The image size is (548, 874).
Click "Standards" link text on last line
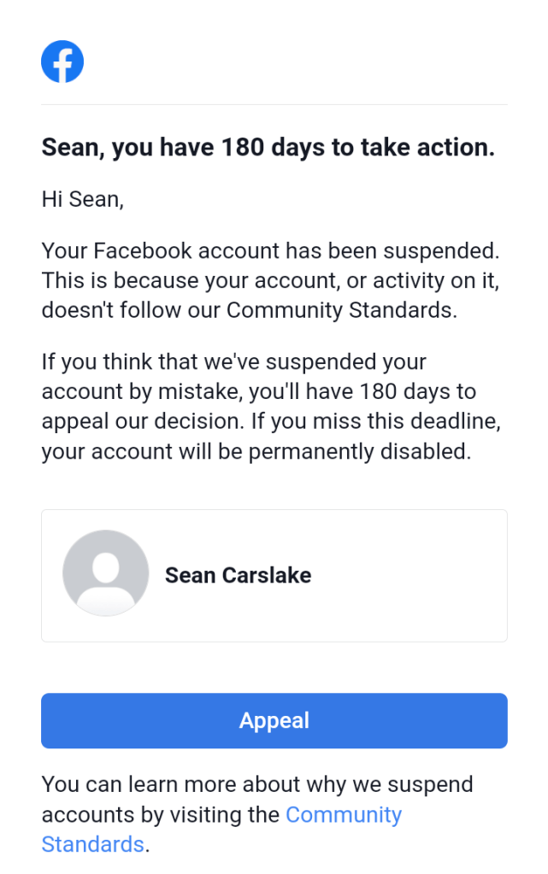pyautogui.click(x=92, y=844)
